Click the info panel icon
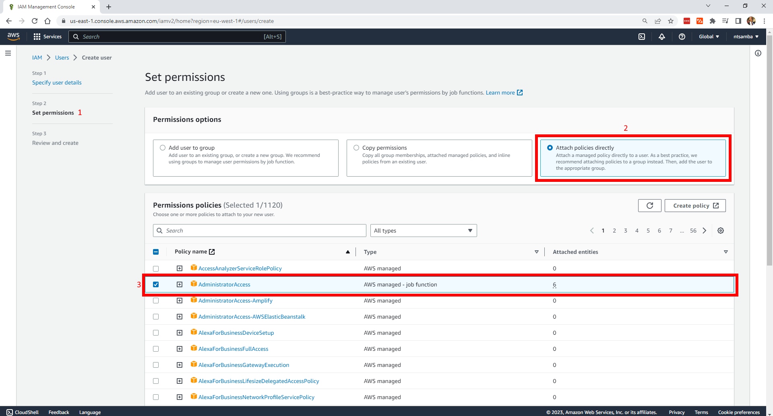This screenshot has width=773, height=416. click(x=758, y=53)
